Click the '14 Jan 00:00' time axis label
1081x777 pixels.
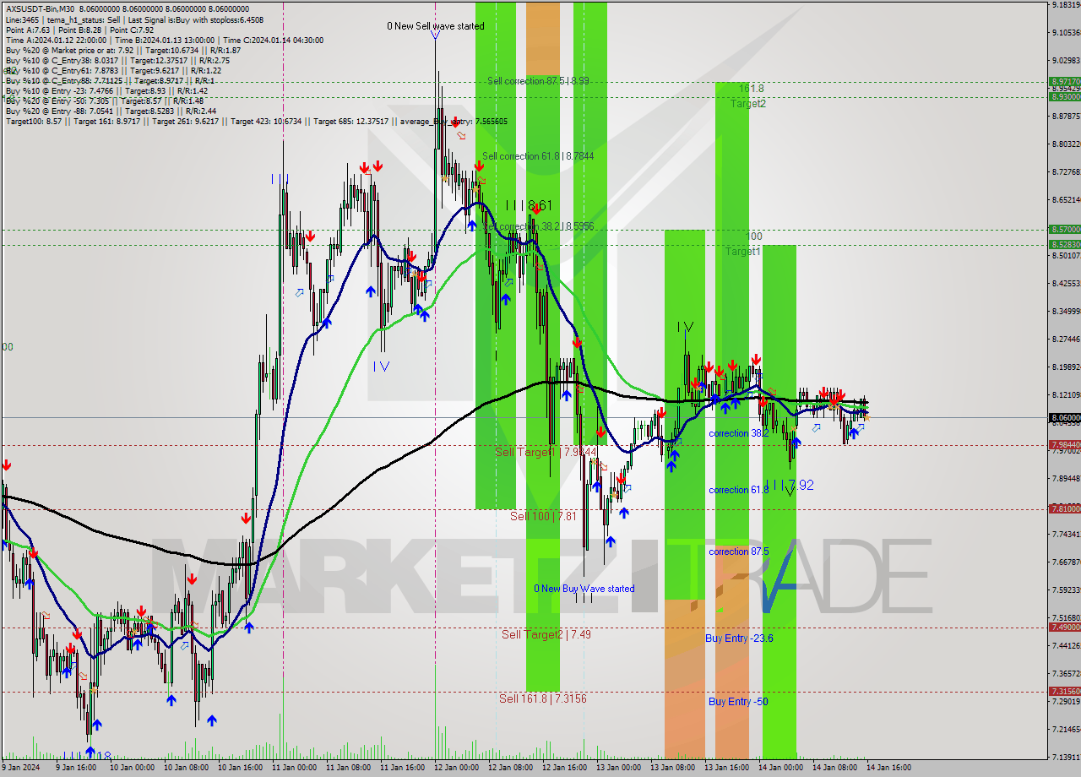[x=780, y=768]
